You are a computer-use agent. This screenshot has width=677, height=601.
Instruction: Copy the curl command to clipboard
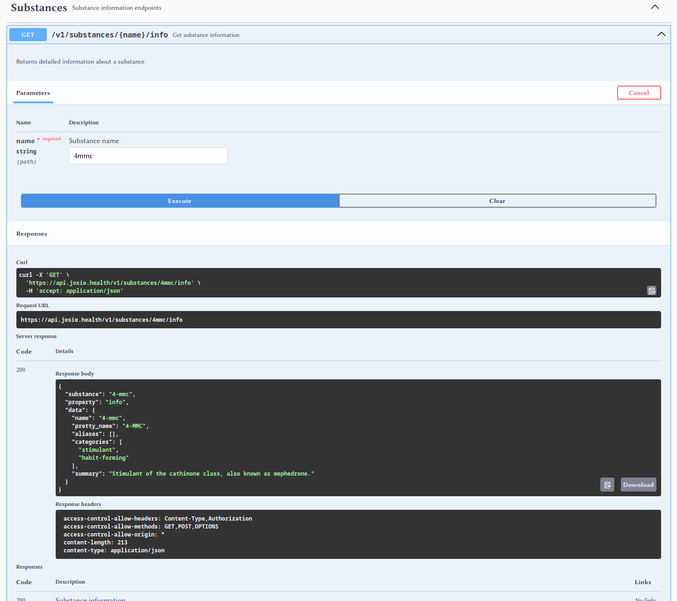coord(651,290)
